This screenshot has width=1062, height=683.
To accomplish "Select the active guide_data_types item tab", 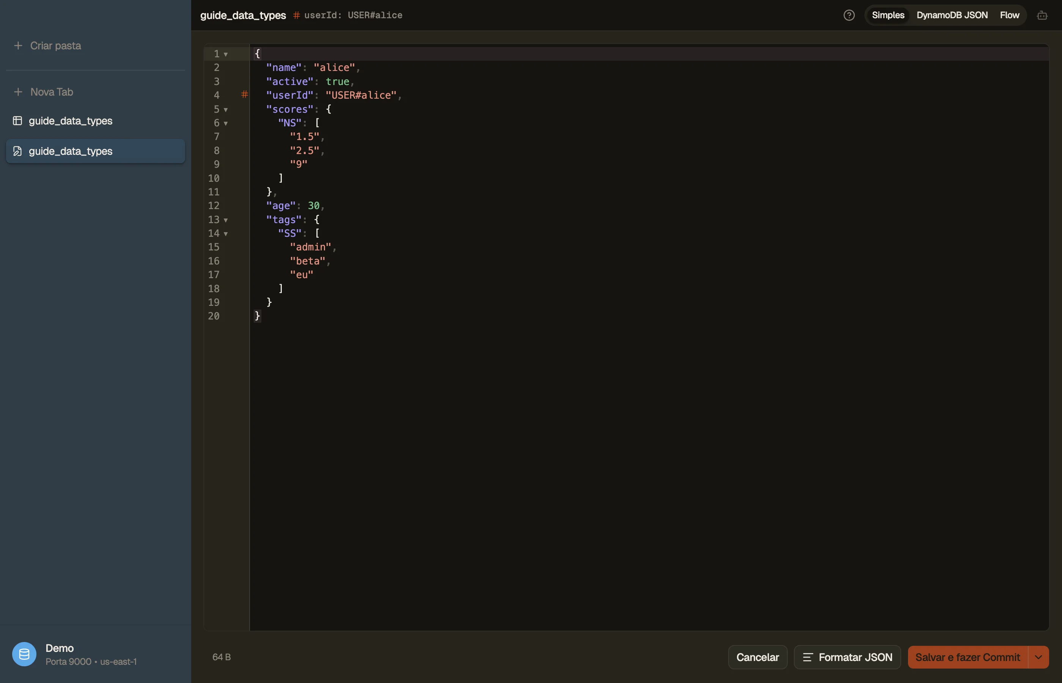I will (95, 151).
